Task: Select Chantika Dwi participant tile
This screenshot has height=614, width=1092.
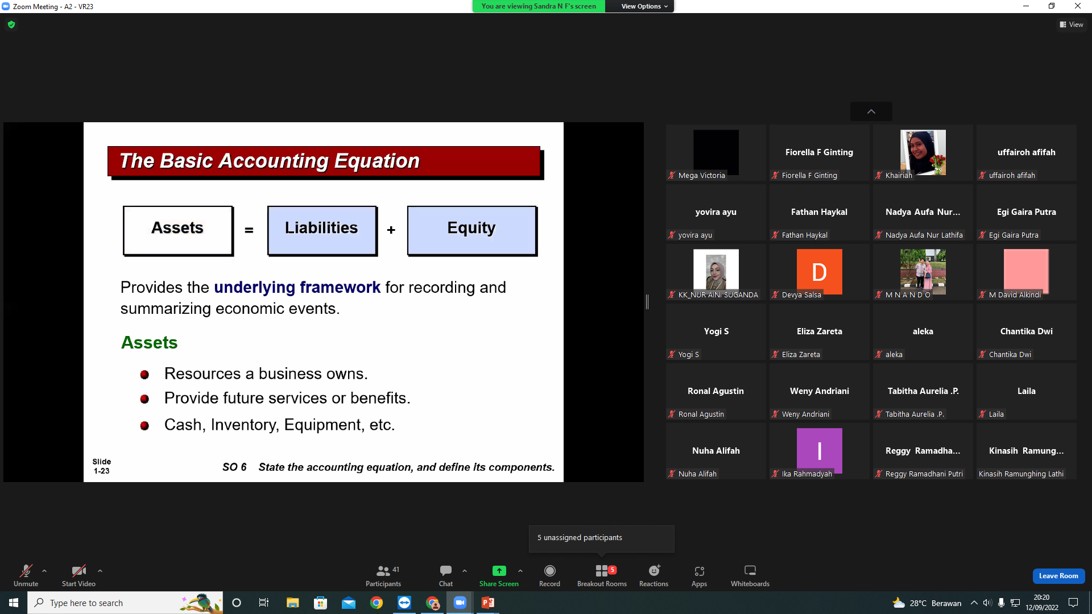Action: tap(1026, 331)
